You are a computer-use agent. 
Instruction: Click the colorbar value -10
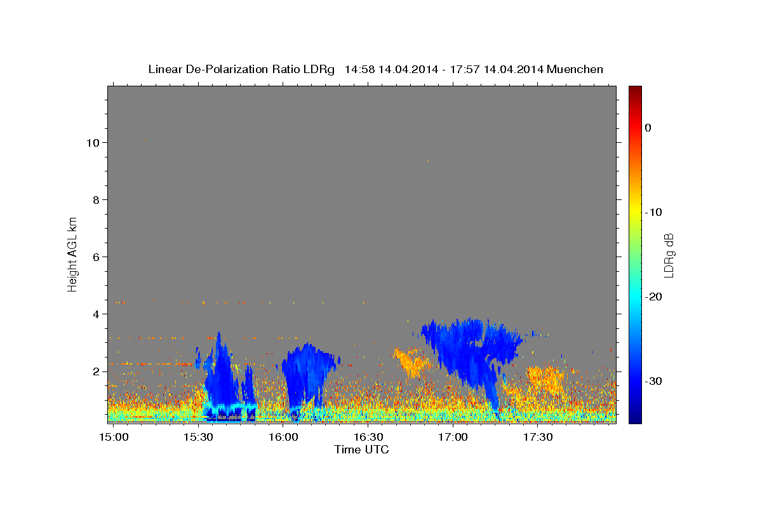click(653, 212)
